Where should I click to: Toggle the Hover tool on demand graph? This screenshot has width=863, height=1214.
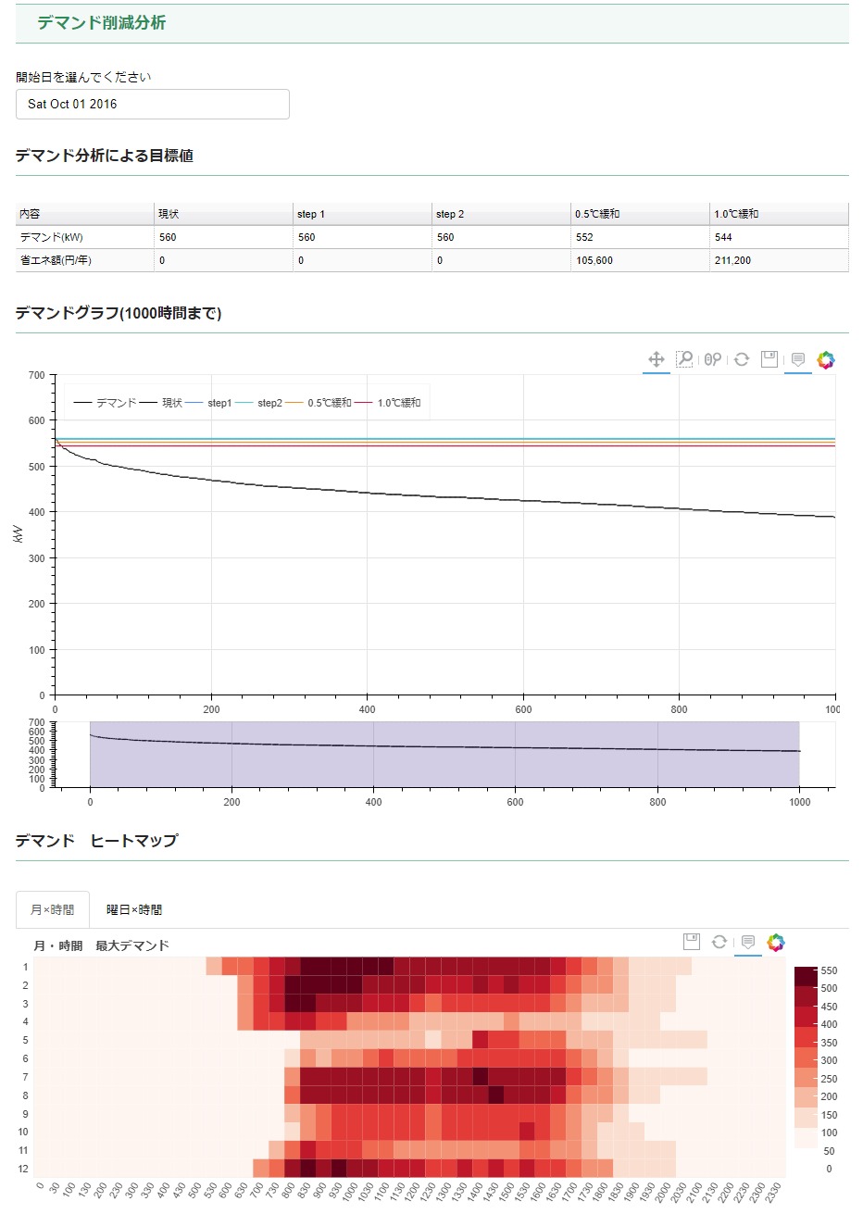click(797, 359)
